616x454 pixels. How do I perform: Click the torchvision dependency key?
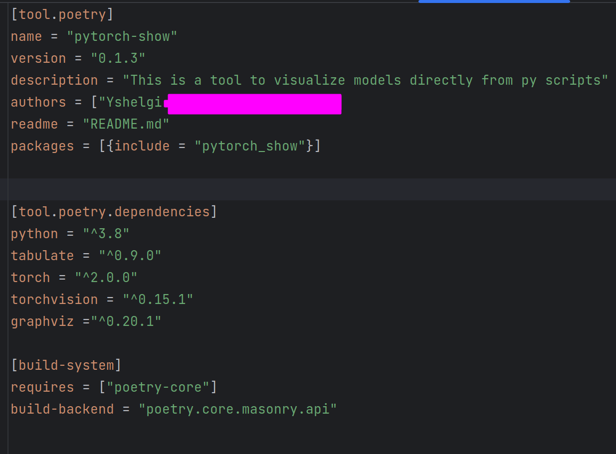(54, 300)
